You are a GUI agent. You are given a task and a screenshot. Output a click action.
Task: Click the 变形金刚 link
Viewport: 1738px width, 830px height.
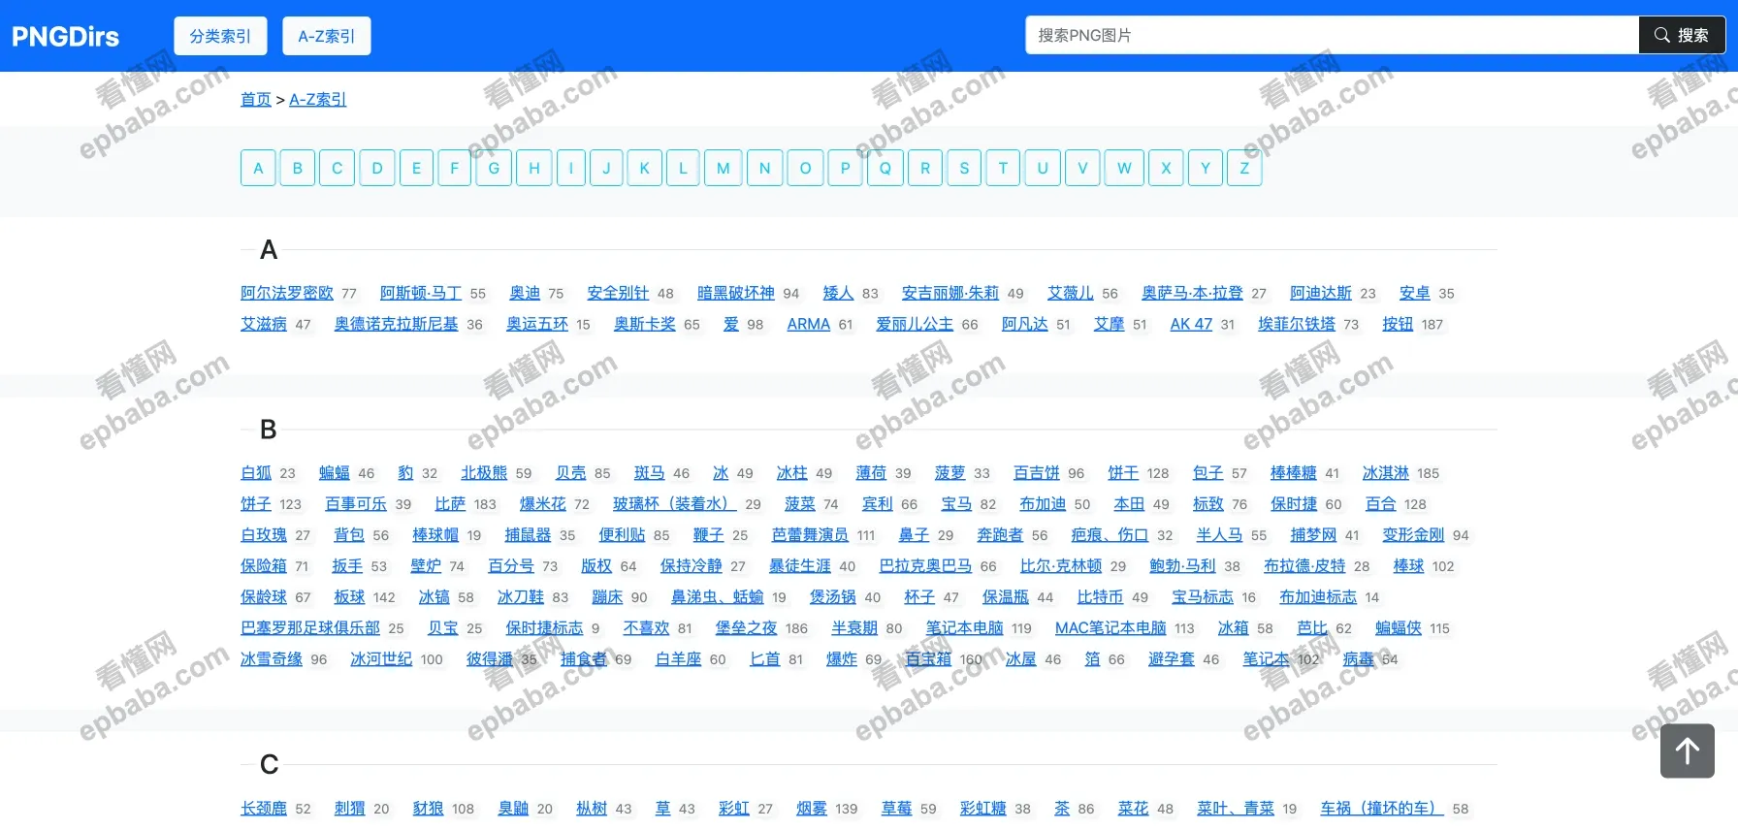point(1413,535)
